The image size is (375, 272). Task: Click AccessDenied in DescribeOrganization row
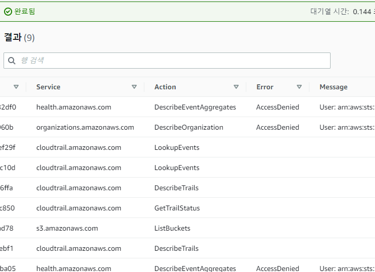(278, 127)
